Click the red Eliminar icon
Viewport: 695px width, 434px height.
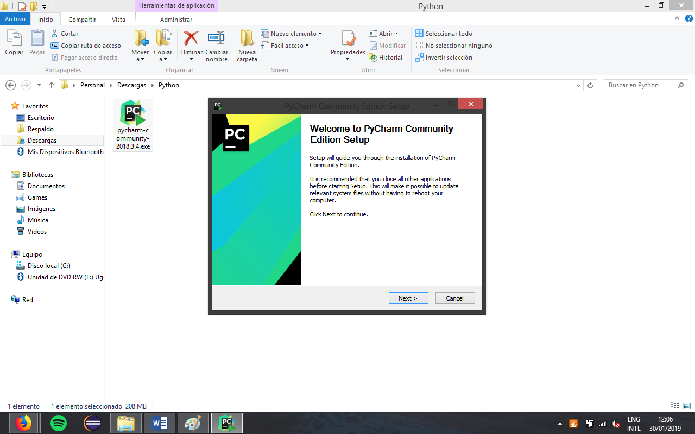pyautogui.click(x=191, y=39)
